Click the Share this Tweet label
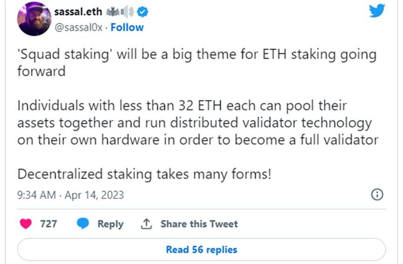This screenshot has height=264, width=403. pyautogui.click(x=199, y=224)
